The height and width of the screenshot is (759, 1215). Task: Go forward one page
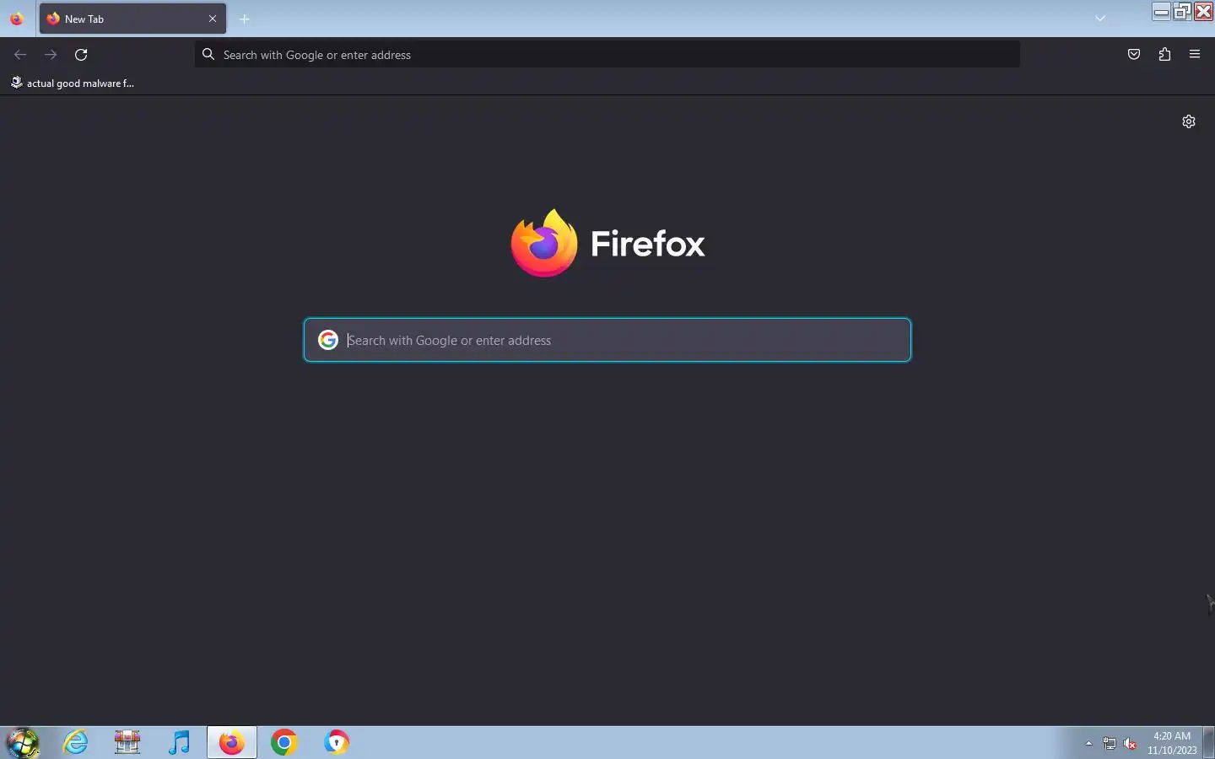tap(51, 55)
